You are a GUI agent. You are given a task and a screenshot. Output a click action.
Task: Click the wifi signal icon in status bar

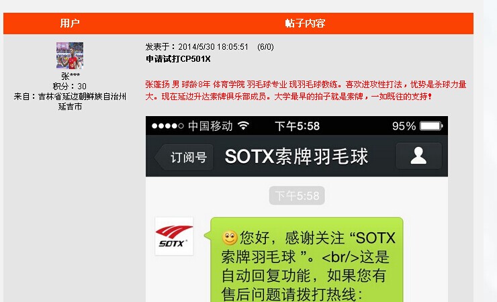(243, 125)
